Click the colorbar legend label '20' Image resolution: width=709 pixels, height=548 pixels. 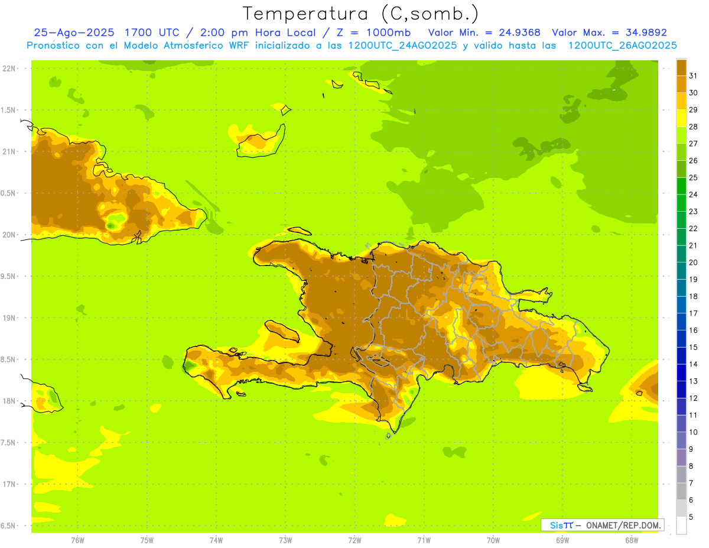tap(694, 262)
